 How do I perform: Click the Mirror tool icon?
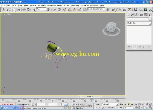click(x=108, y=10)
